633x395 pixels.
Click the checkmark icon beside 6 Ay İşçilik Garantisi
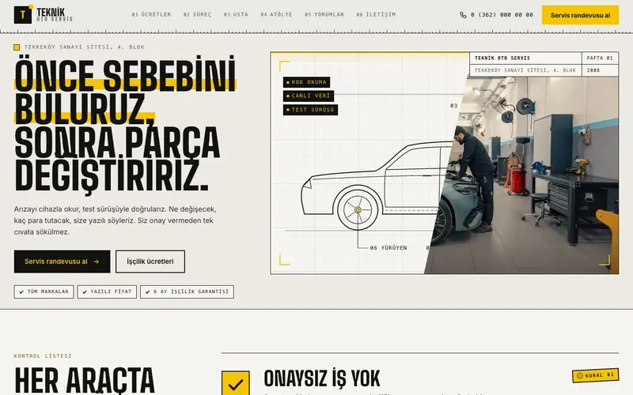click(x=148, y=292)
